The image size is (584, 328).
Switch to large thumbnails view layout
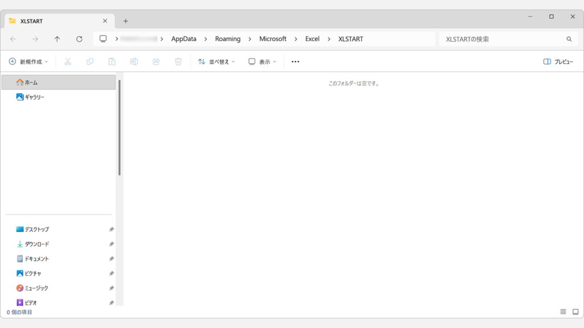point(575,311)
